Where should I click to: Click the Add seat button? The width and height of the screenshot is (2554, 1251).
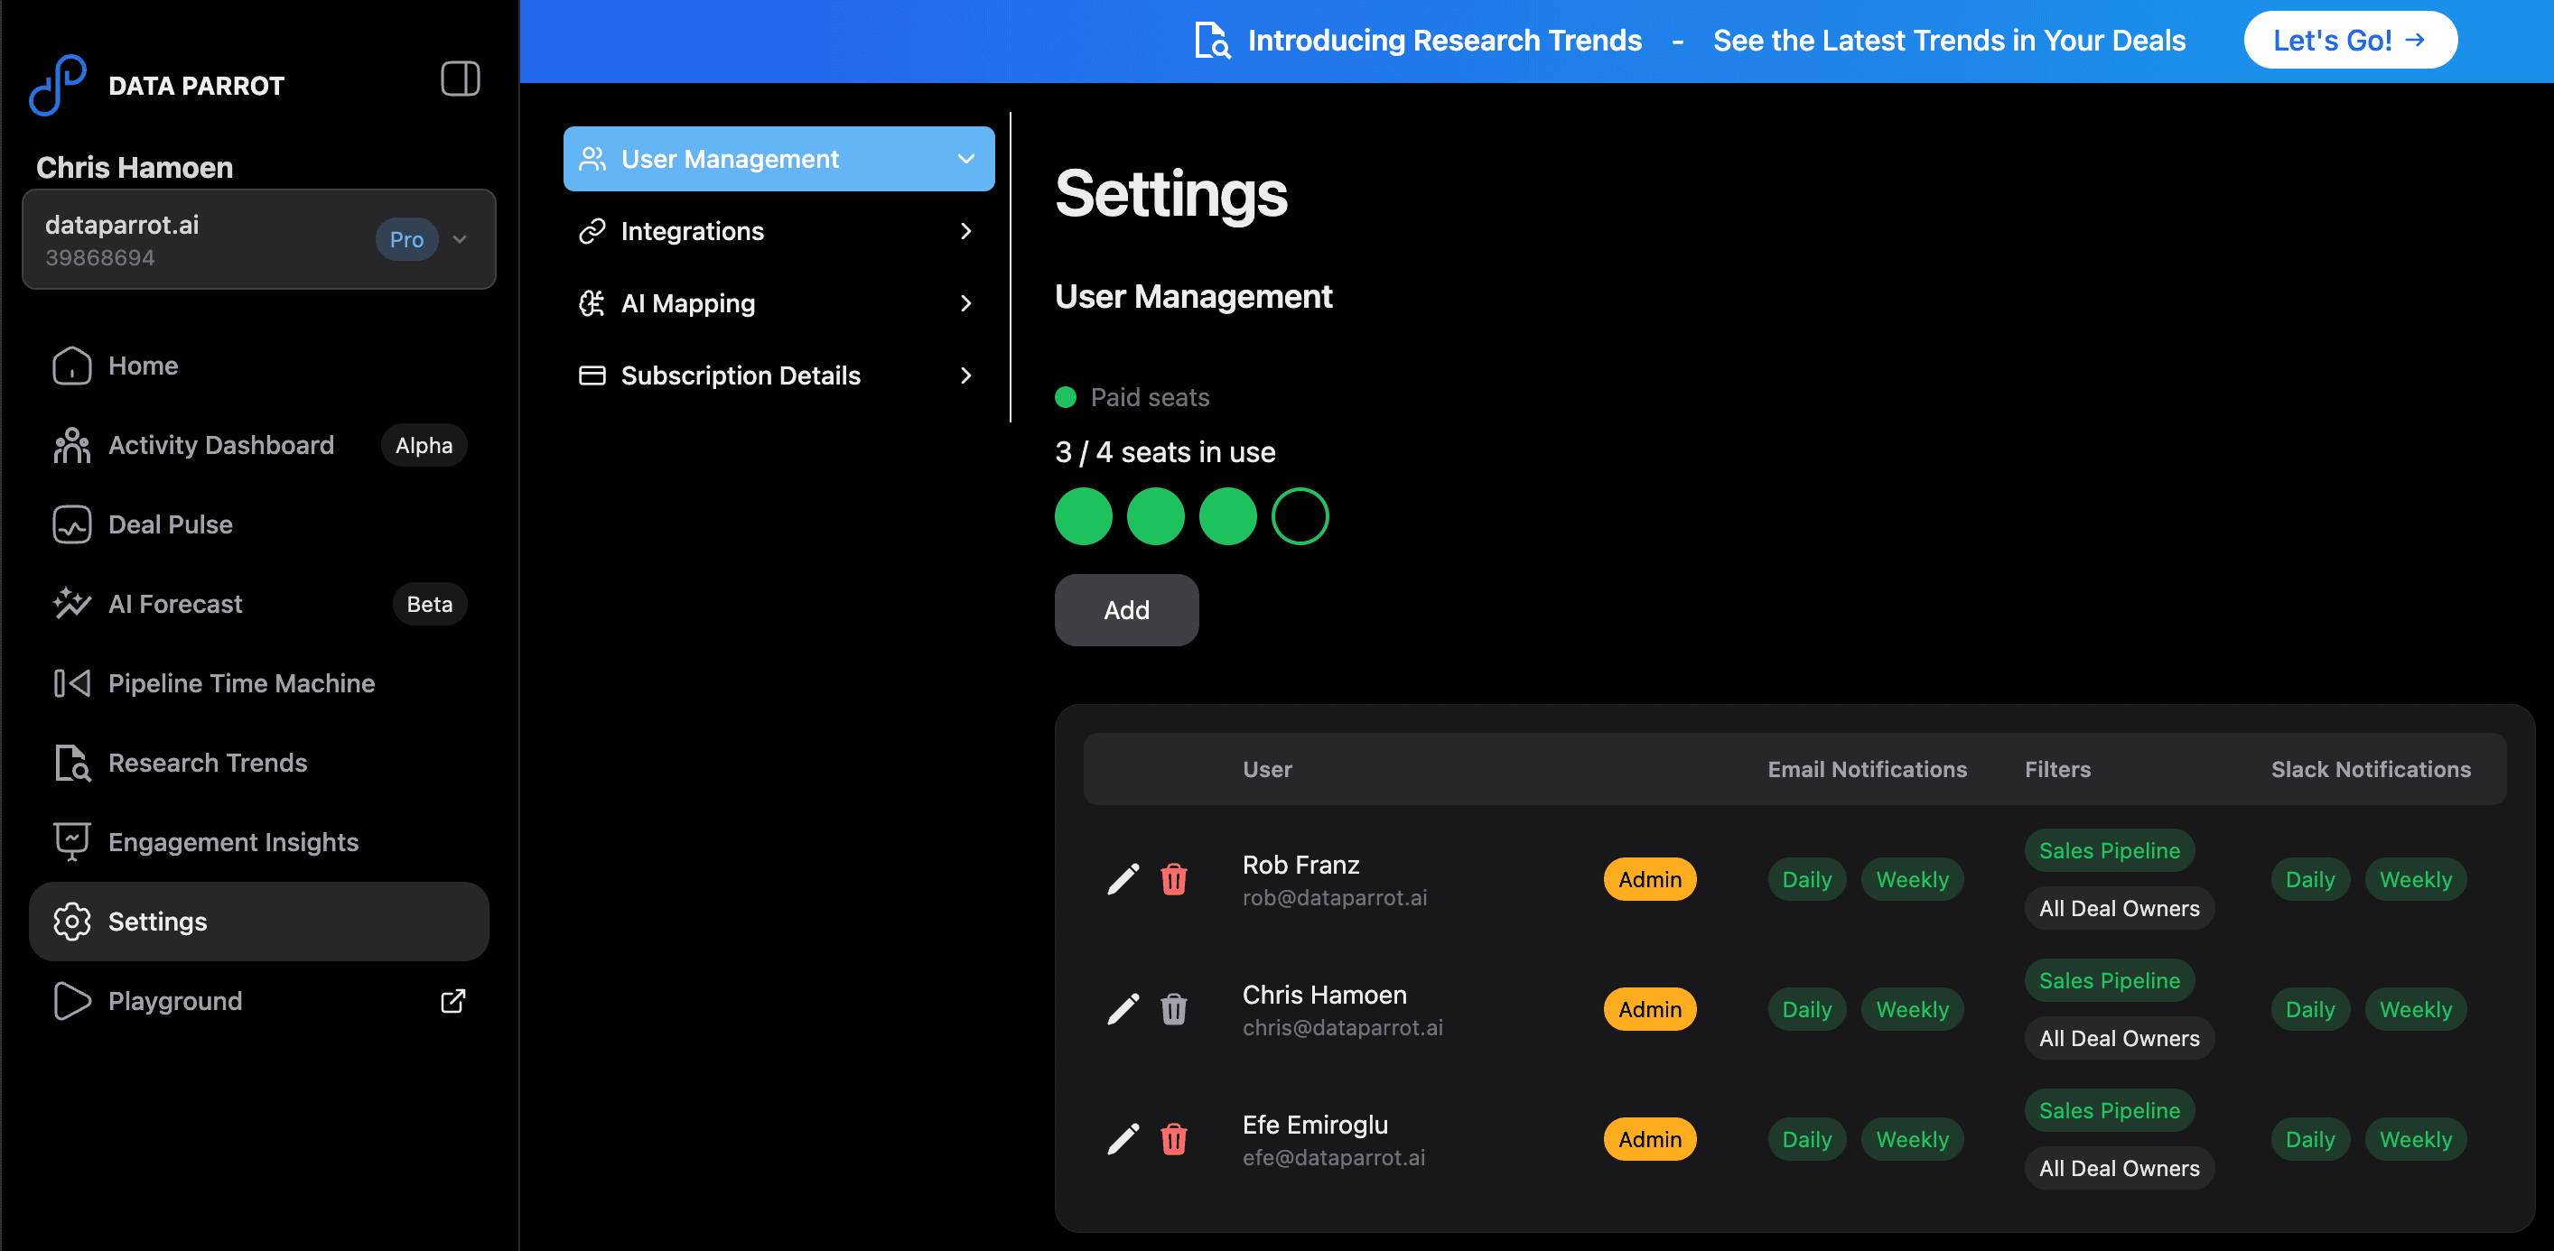click(1126, 609)
